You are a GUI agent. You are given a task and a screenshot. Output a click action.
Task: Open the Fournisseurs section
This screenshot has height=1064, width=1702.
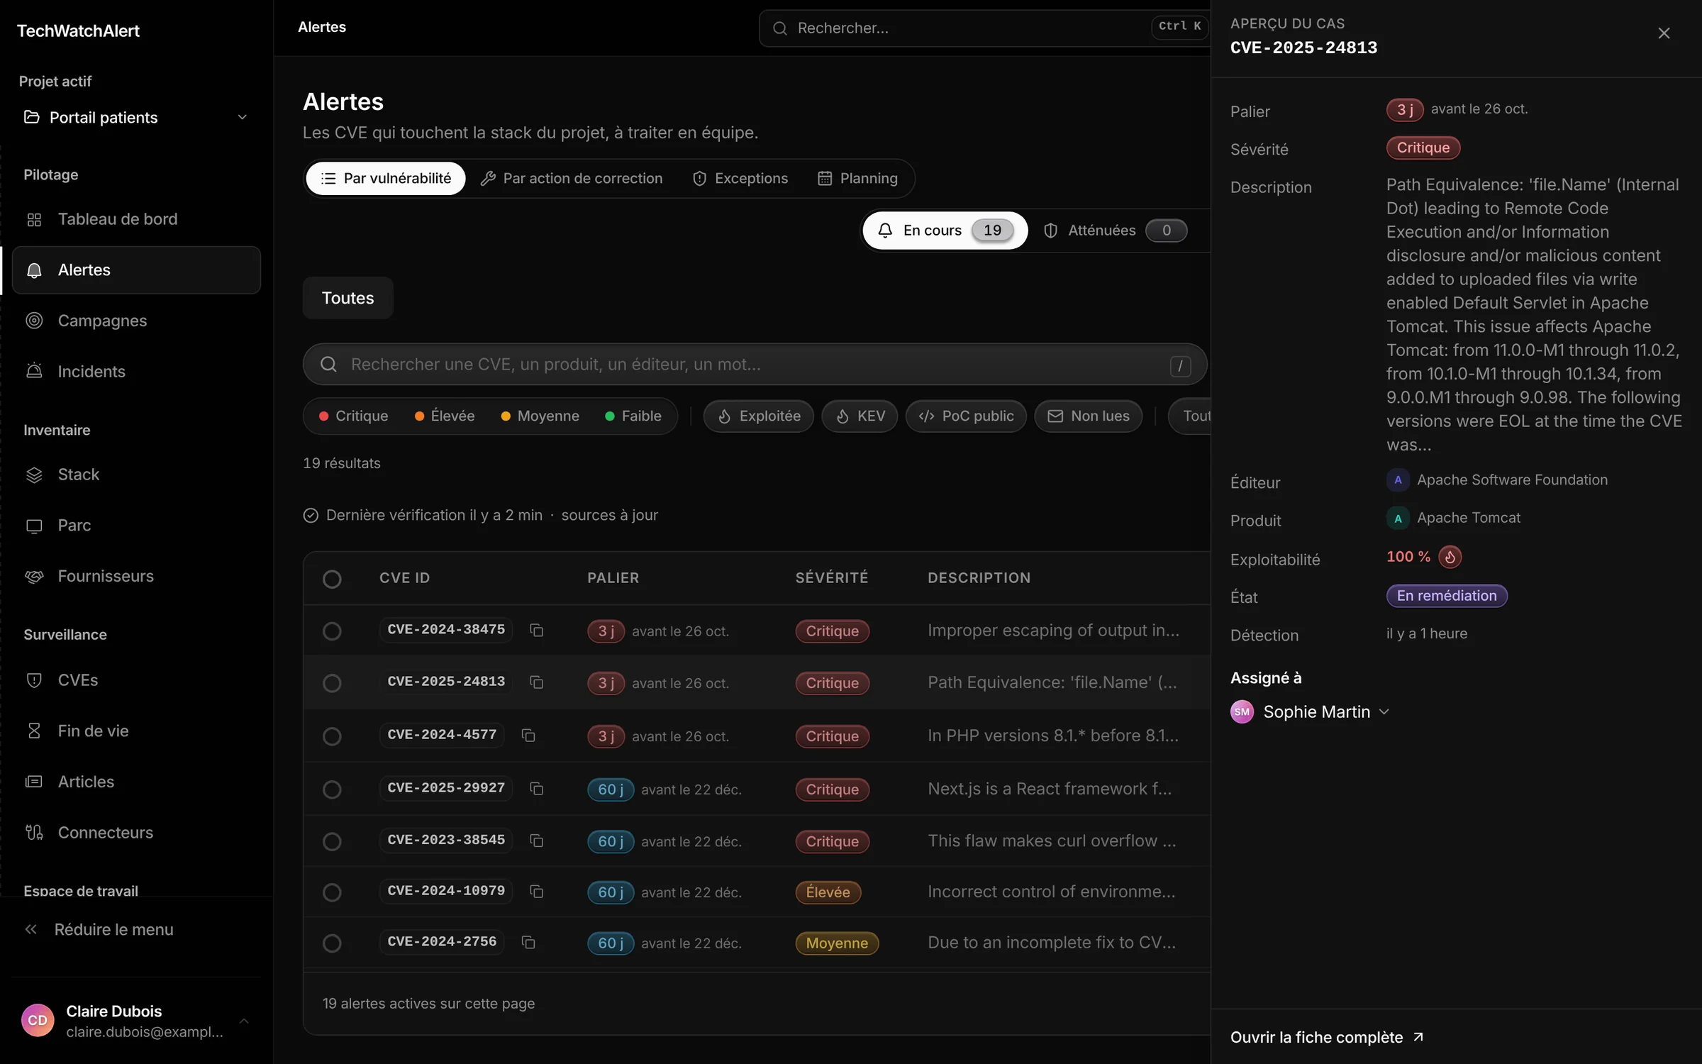pos(136,576)
